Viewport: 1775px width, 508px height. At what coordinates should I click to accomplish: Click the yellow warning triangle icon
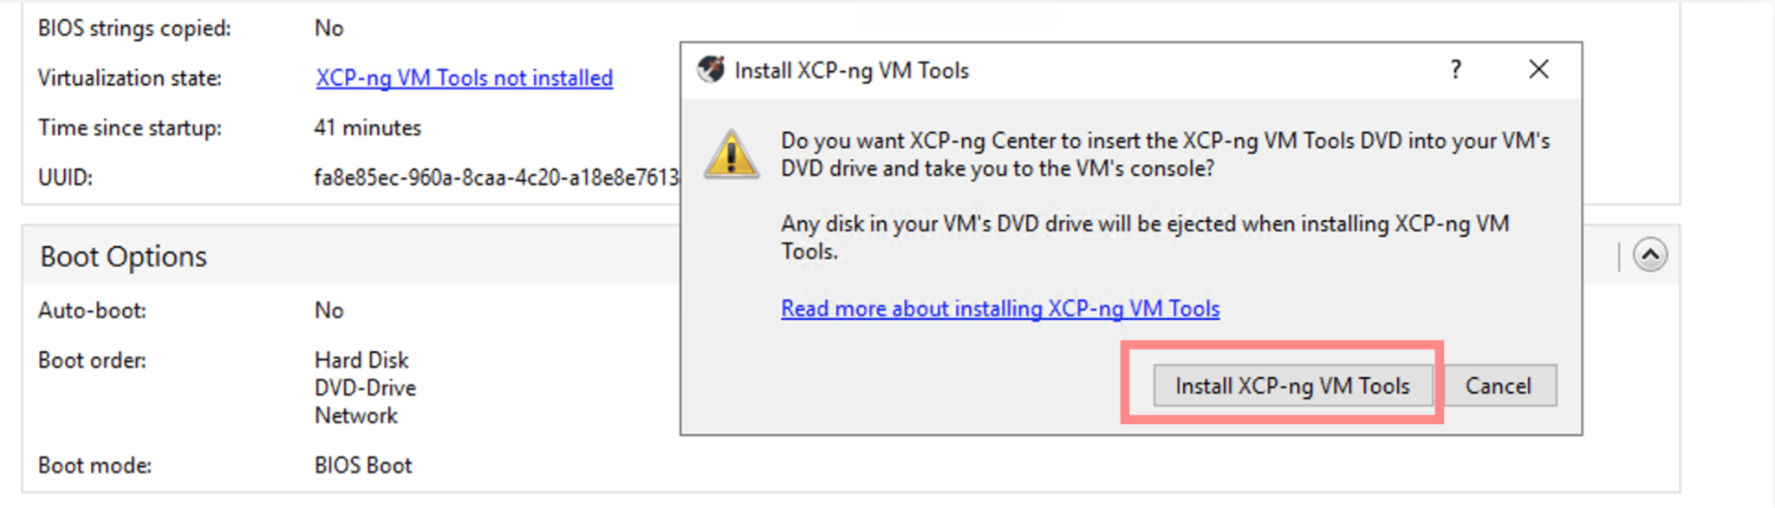point(731,155)
